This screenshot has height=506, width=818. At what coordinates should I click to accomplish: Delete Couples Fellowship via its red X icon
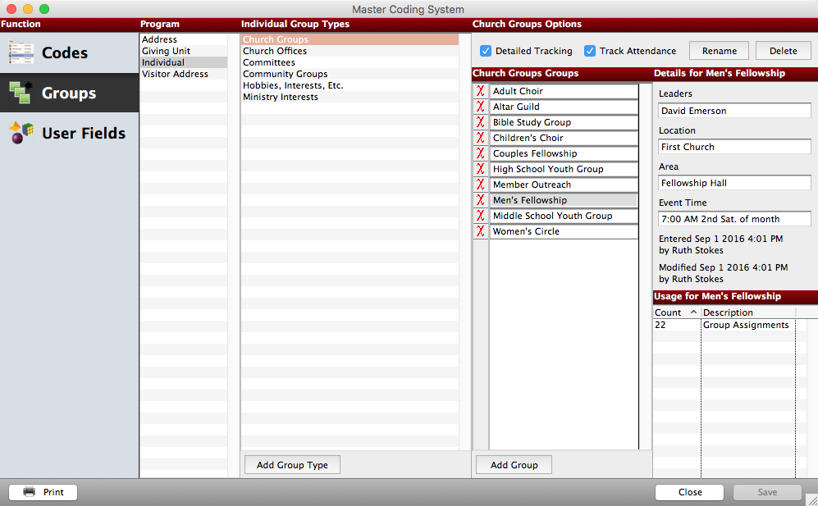pyautogui.click(x=479, y=153)
